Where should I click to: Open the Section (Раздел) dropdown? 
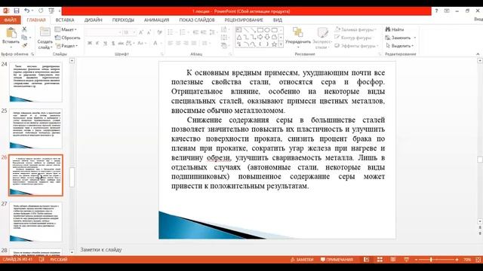click(66, 46)
